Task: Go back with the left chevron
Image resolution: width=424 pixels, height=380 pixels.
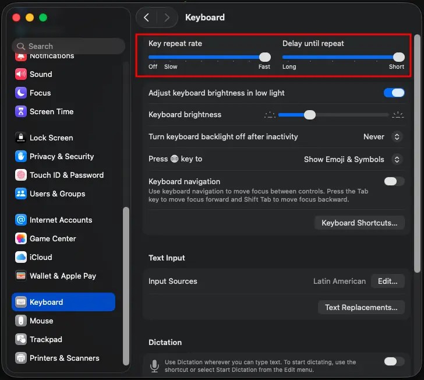Action: pos(147,17)
